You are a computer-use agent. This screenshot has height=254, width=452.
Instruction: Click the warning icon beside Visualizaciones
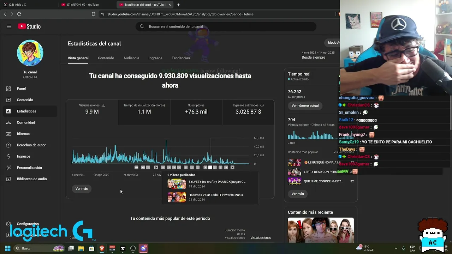point(103,105)
